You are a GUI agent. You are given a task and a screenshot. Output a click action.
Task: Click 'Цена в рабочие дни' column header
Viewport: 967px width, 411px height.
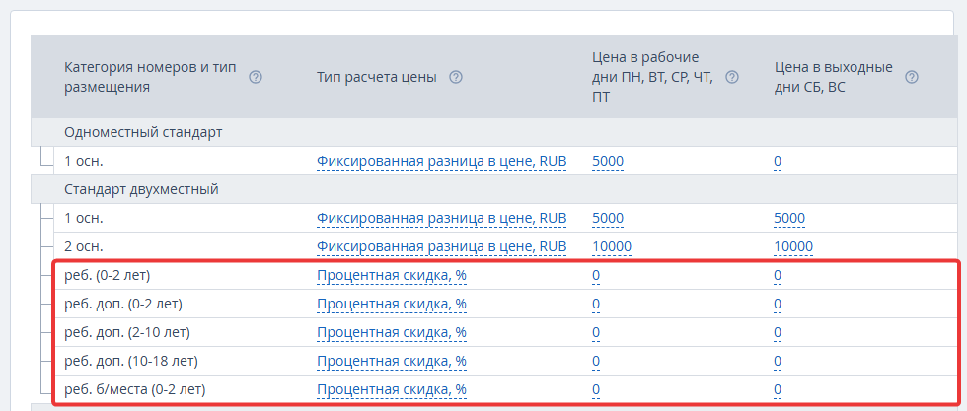click(652, 77)
